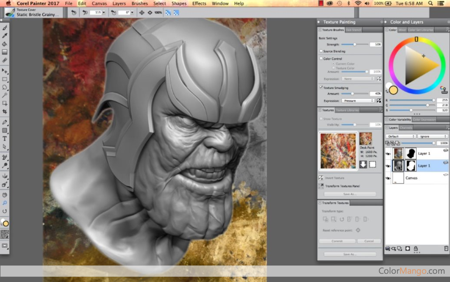Image resolution: width=450 pixels, height=282 pixels.
Task: Switch to Channels tab
Action: [x=406, y=128]
